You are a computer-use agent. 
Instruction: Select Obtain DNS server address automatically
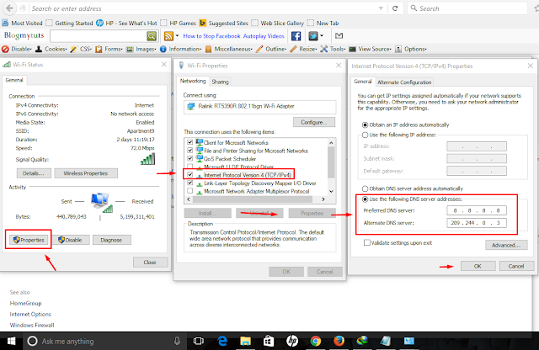[365, 188]
